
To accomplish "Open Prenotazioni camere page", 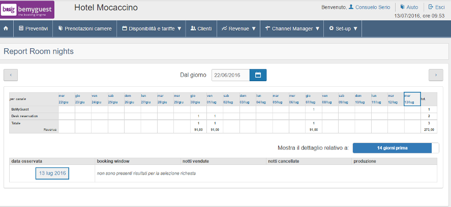I will tap(85, 29).
